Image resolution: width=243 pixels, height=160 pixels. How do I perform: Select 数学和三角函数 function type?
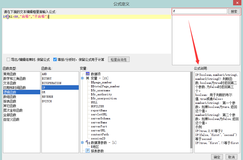(x=21, y=79)
